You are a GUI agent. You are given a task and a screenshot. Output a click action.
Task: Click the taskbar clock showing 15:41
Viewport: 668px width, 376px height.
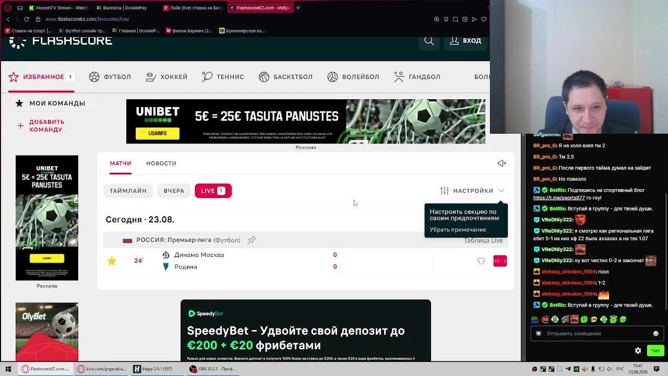pyautogui.click(x=638, y=369)
